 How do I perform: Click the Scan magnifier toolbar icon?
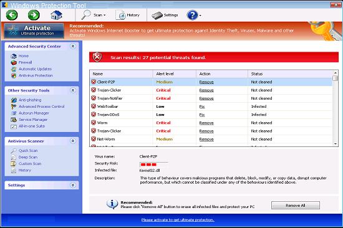pos(86,15)
